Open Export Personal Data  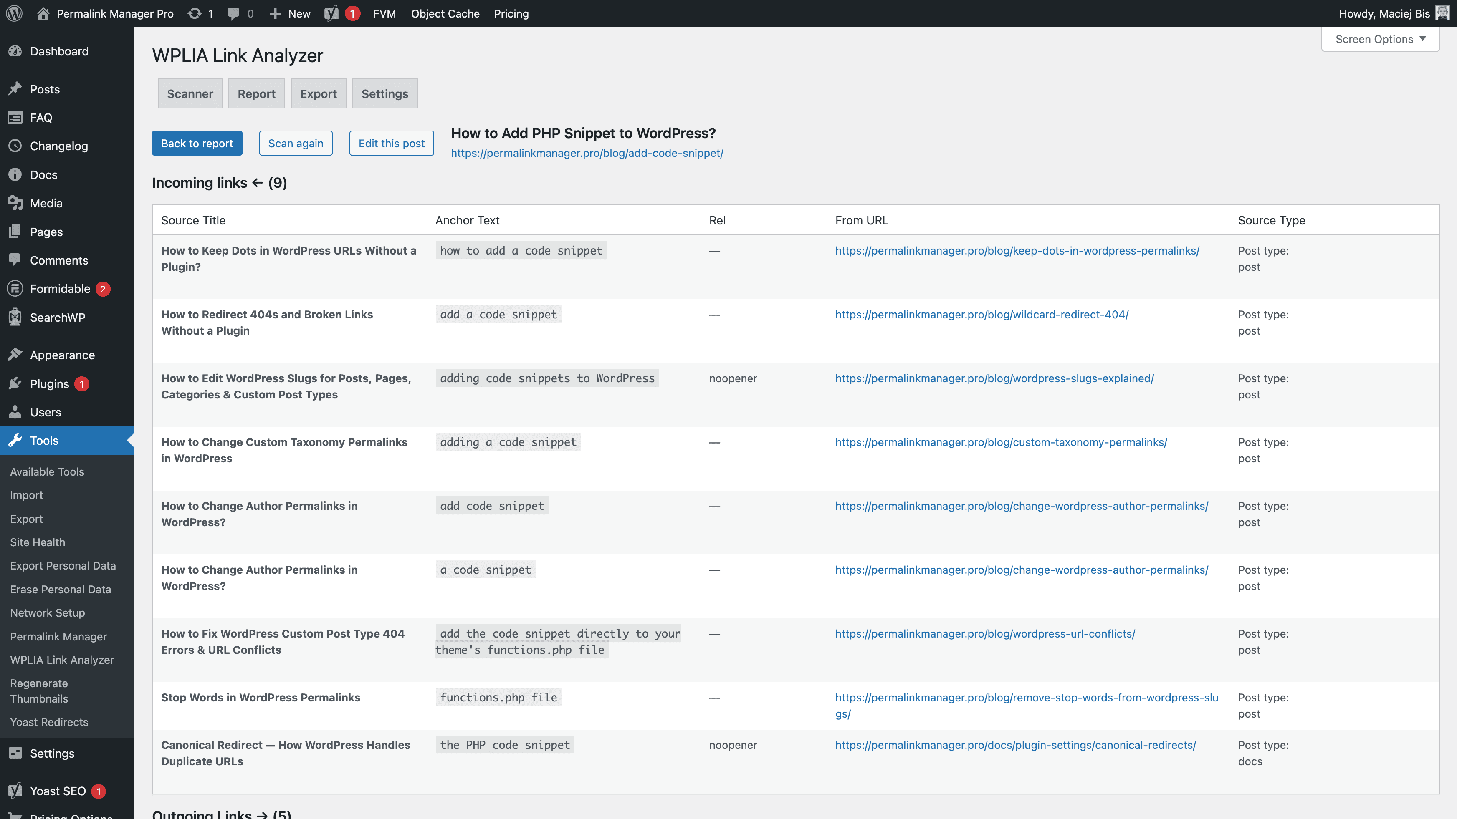(63, 566)
